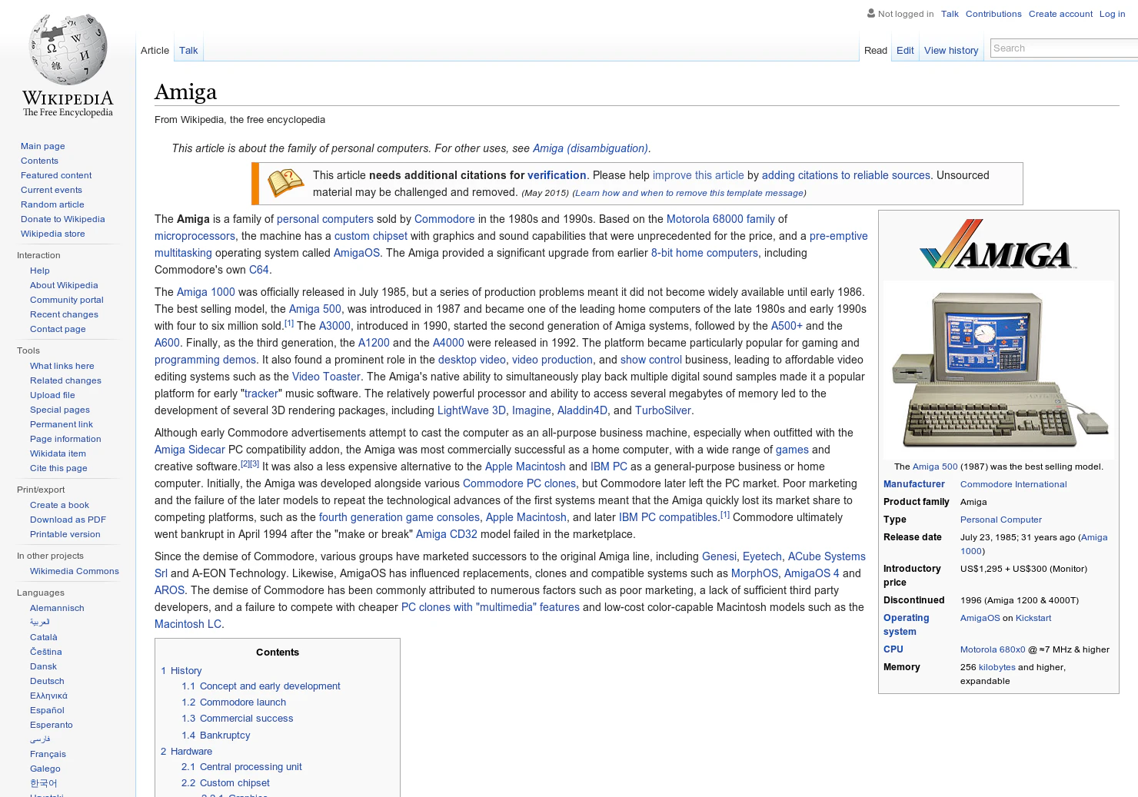Viewport: 1138px width, 797px height.
Task: Click Community portal in sidebar
Action: pos(67,300)
